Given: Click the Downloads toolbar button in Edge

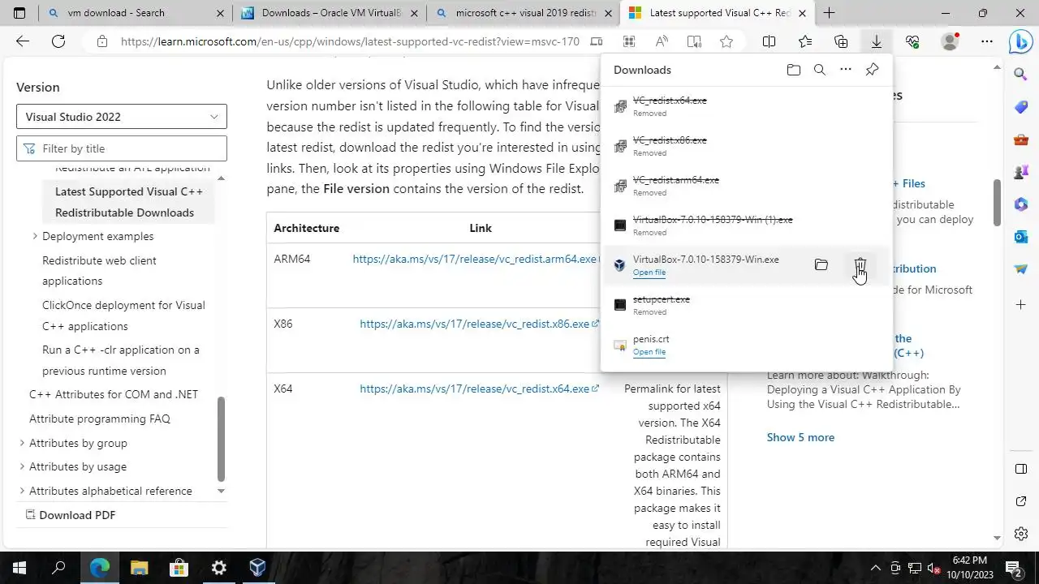Looking at the screenshot, I should tap(877, 41).
